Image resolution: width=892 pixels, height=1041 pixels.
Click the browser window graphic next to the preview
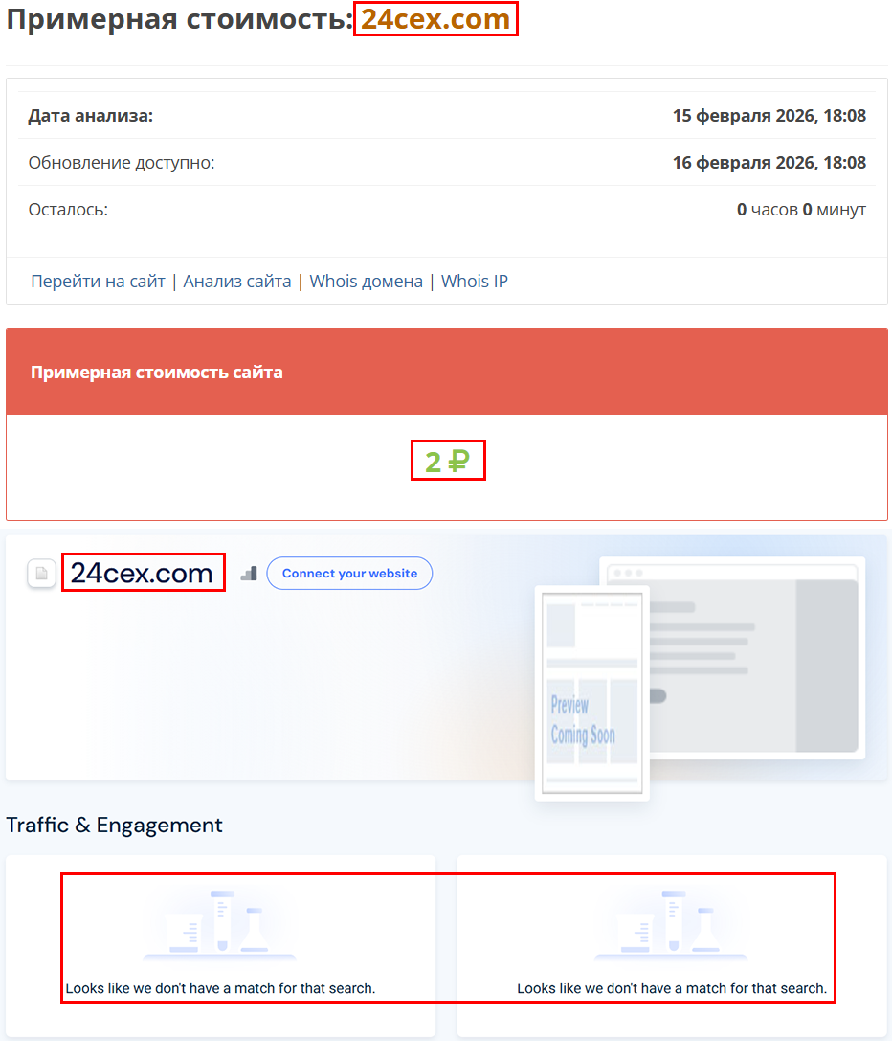[756, 656]
